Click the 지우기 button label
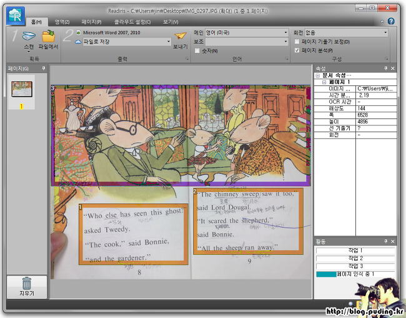The image size is (406, 318). pos(27,294)
